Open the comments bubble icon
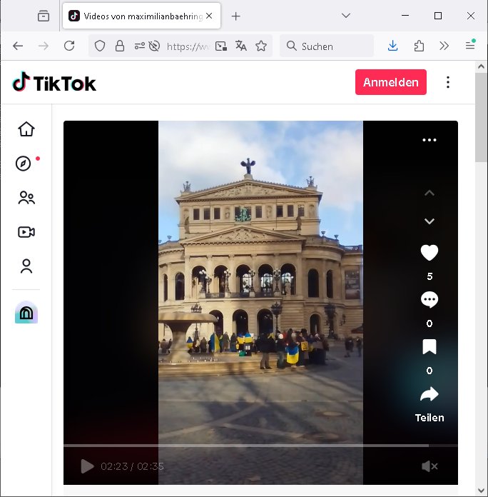This screenshot has width=488, height=497. 429,300
